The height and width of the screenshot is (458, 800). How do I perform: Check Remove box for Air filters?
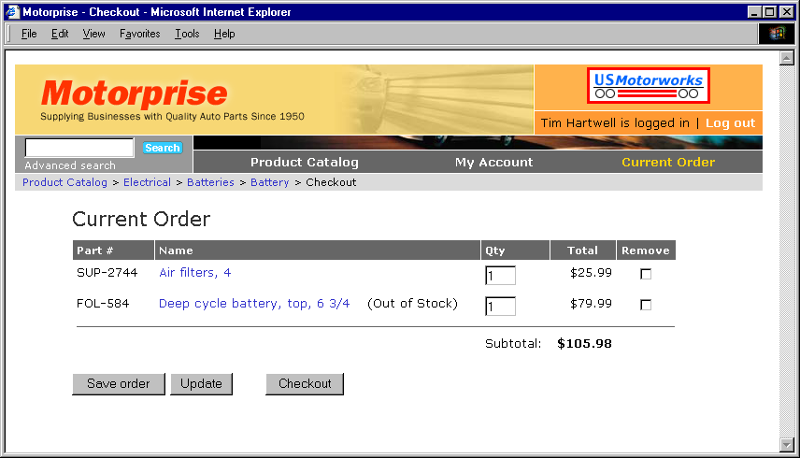(x=646, y=274)
